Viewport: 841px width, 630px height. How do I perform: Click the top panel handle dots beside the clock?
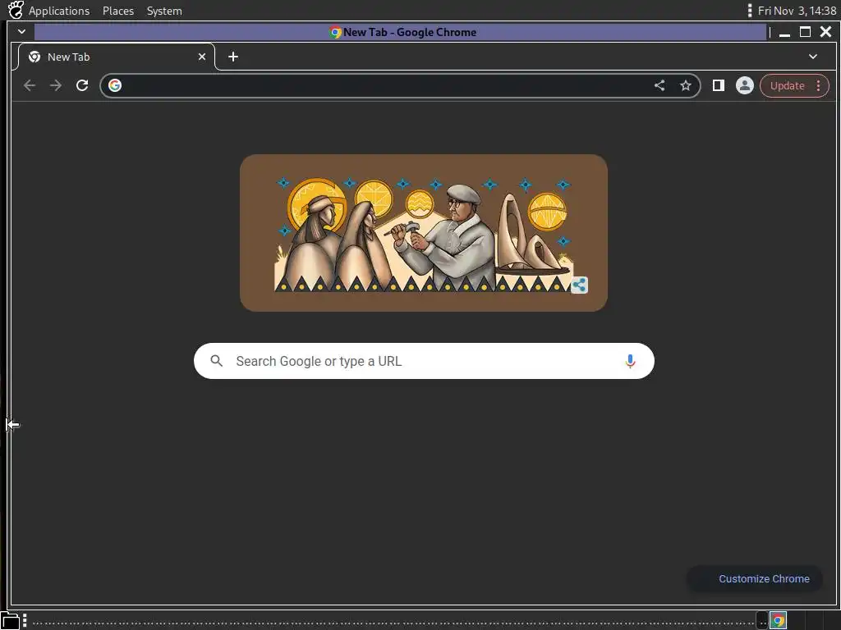tap(749, 11)
